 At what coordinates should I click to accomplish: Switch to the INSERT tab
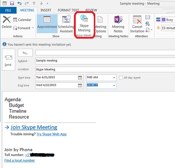(46, 10)
